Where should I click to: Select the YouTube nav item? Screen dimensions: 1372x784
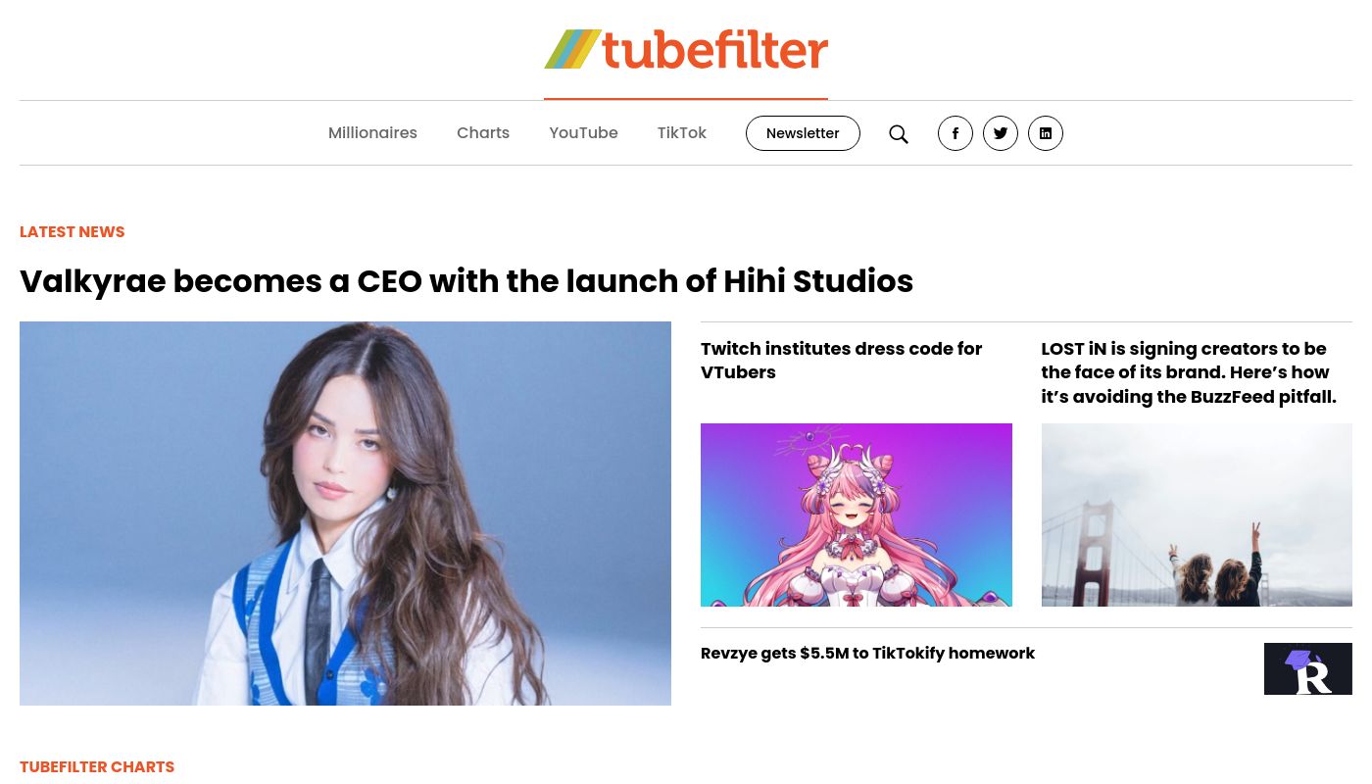tap(583, 133)
